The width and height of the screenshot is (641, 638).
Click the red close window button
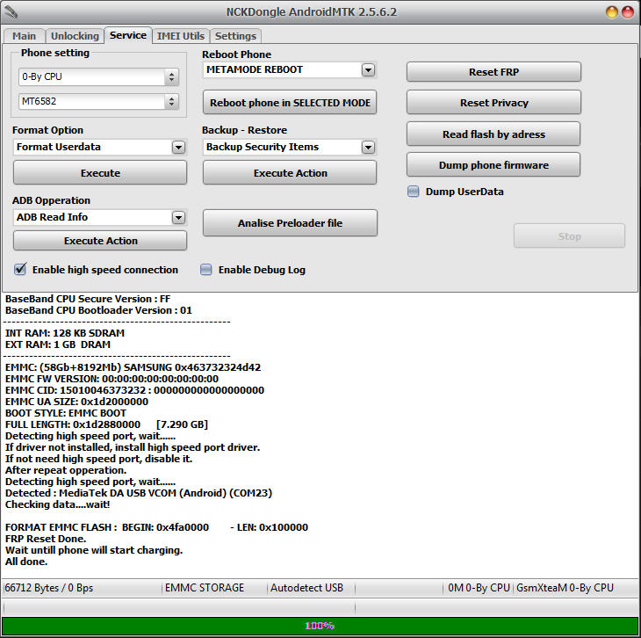pyautogui.click(x=628, y=12)
